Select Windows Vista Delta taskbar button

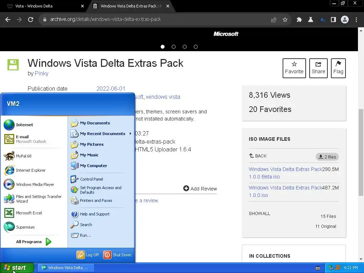click(66, 268)
